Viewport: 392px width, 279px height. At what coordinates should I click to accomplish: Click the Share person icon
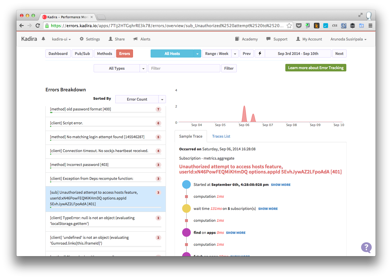pyautogui.click(x=110, y=39)
